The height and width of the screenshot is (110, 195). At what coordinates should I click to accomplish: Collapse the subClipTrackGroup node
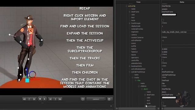[129, 72]
